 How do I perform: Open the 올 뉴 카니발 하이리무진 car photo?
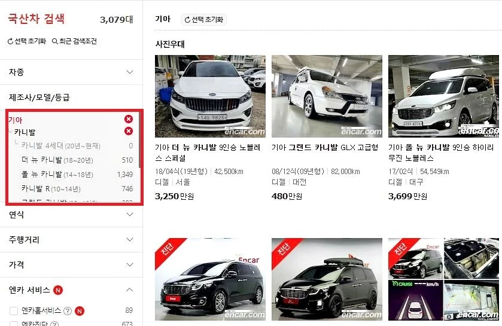pos(443,96)
